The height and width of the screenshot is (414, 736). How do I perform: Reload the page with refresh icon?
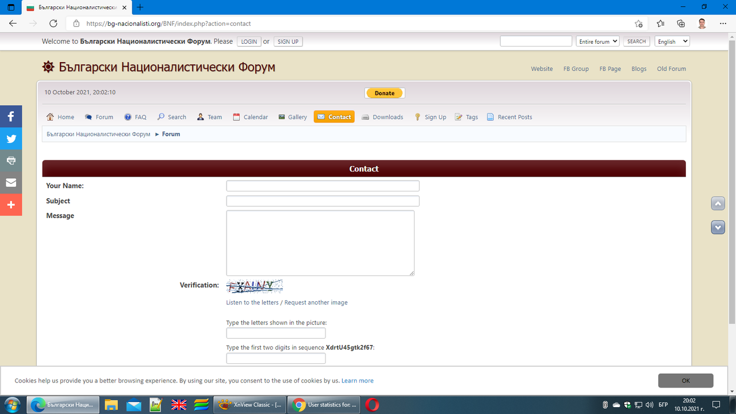[53, 24]
